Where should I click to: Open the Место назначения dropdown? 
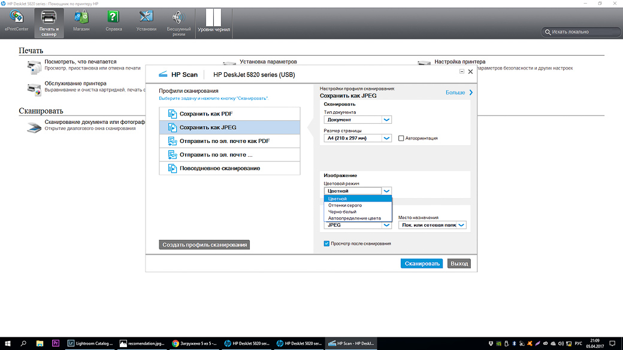(x=432, y=225)
